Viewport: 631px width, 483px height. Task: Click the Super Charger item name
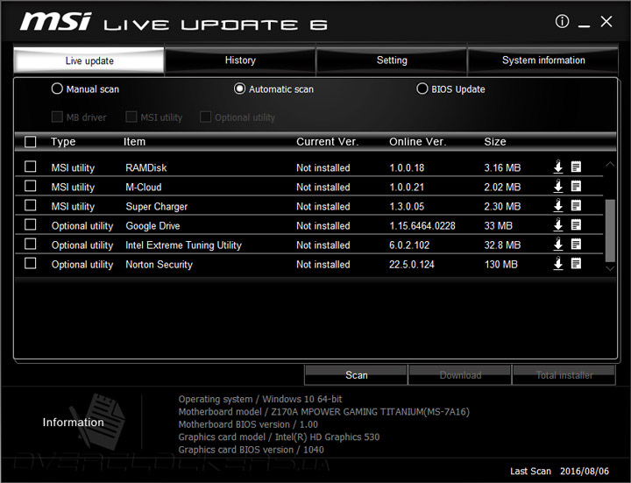point(157,207)
